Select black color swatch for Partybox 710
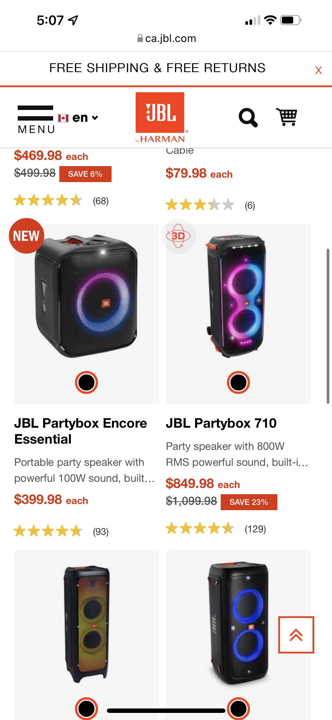 click(238, 382)
